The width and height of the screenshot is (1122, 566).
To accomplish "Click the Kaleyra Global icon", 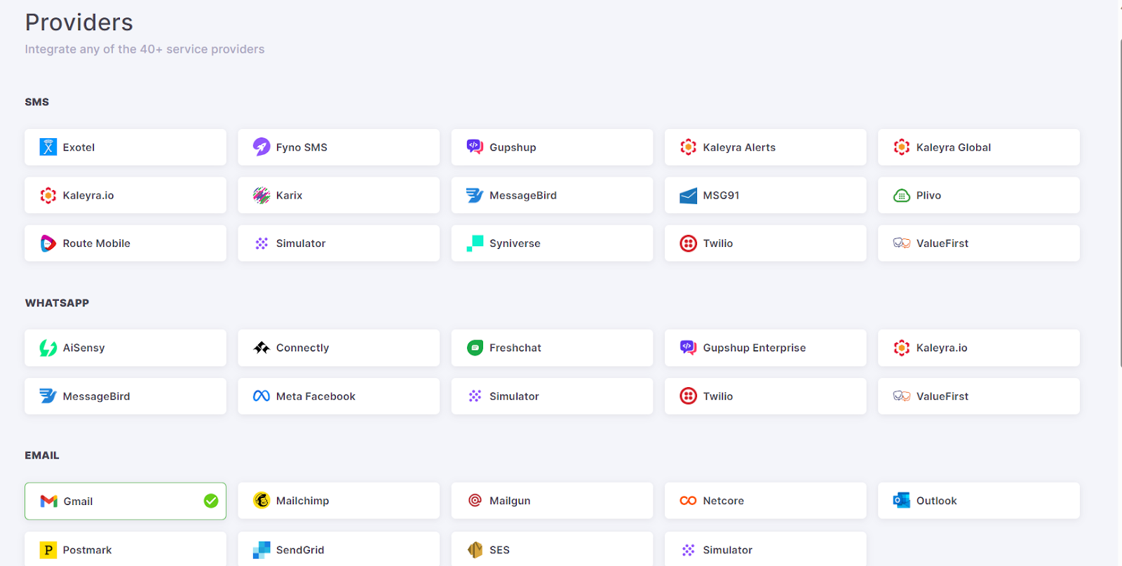I will [902, 147].
